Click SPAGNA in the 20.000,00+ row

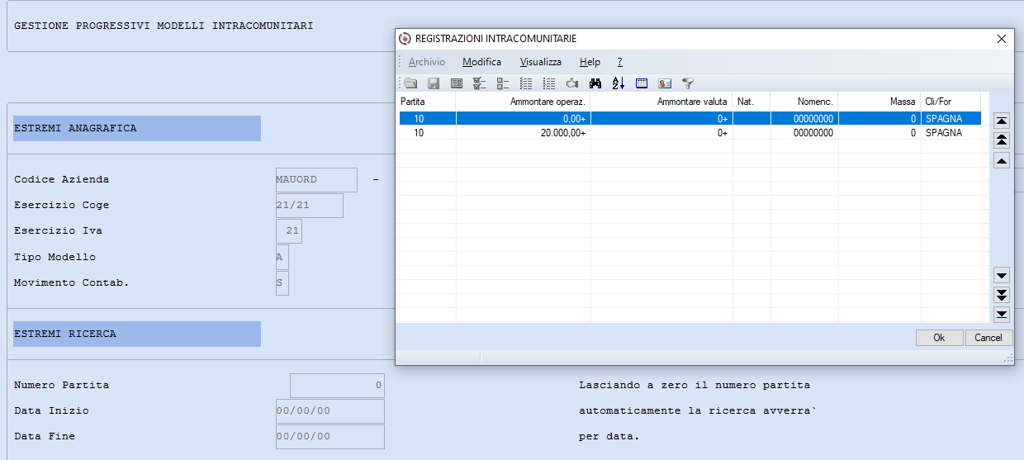click(x=944, y=133)
